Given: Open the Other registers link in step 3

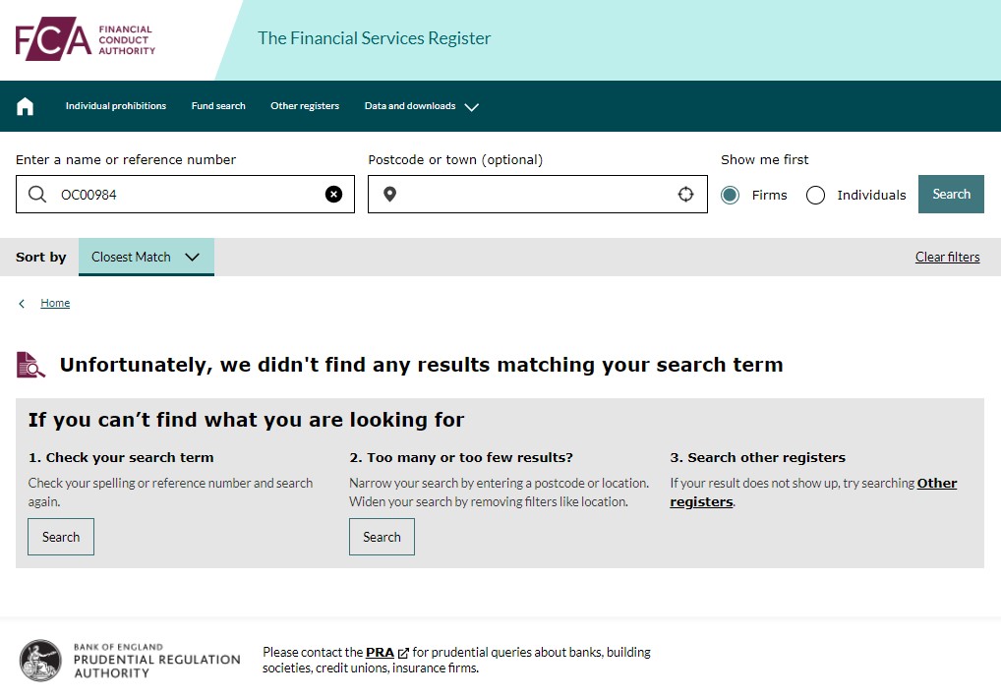Looking at the screenshot, I should (x=813, y=493).
